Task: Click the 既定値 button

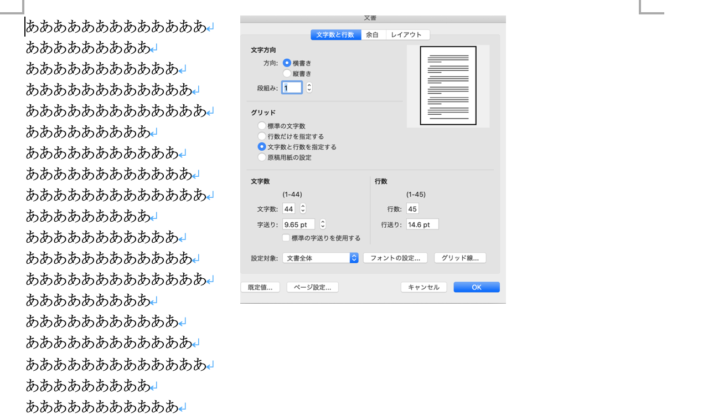Action: point(260,287)
